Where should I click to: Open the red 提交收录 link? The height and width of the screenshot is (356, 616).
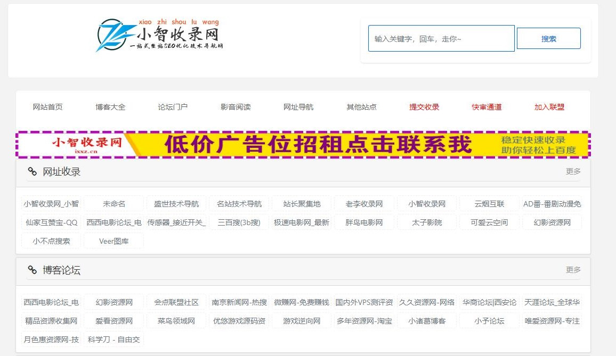coord(424,107)
